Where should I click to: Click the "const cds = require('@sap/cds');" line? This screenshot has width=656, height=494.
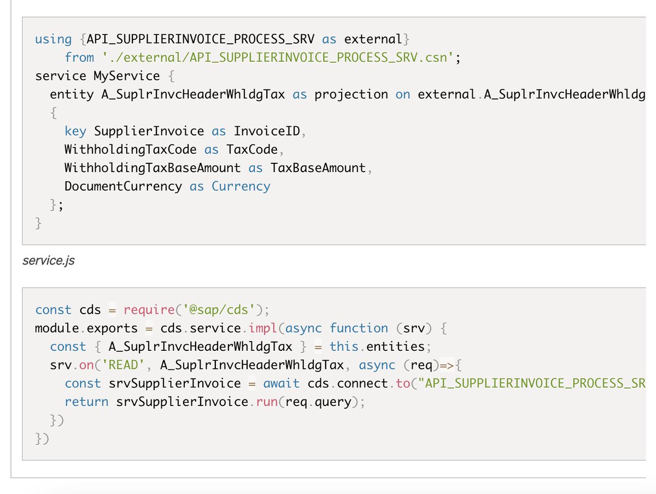[153, 310]
